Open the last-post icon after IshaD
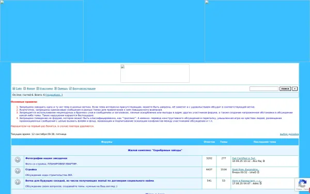The image size is (310, 194). click(x=258, y=172)
